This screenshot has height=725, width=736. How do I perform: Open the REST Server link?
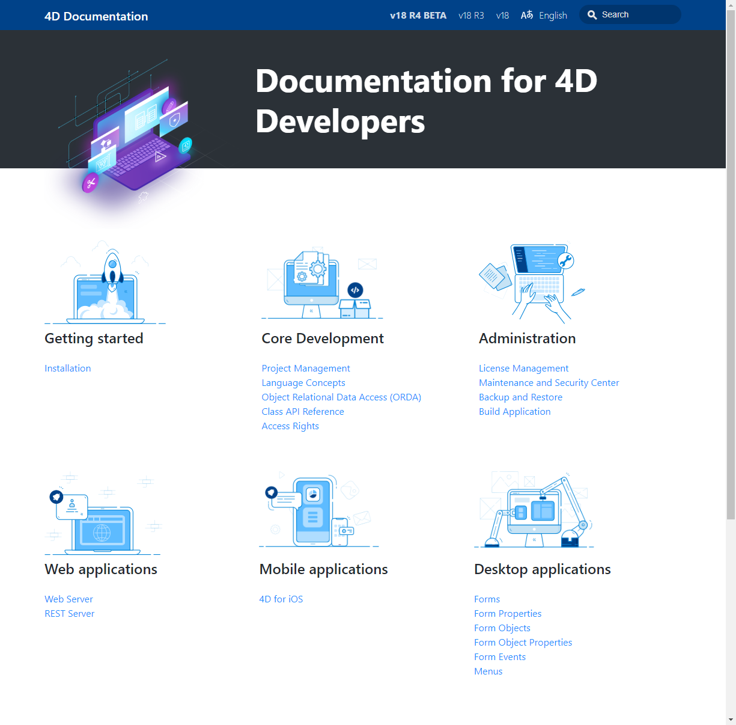pyautogui.click(x=70, y=614)
